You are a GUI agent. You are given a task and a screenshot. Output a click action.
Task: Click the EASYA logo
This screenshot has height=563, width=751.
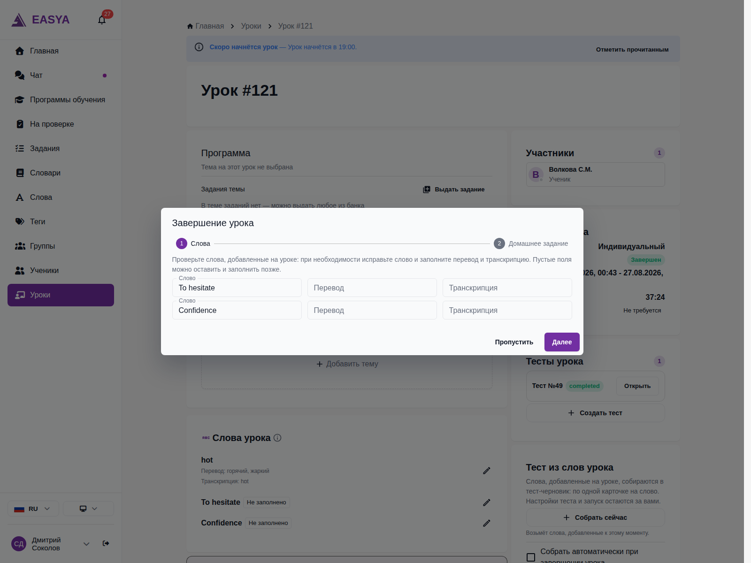[40, 20]
